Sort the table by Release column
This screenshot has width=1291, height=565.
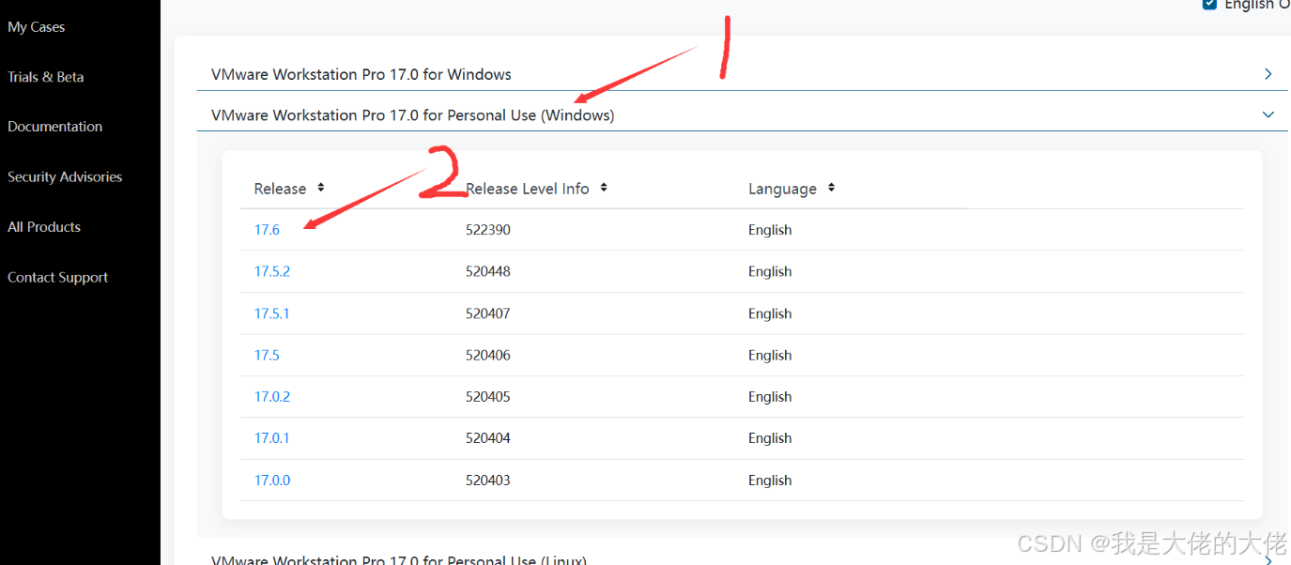[320, 188]
